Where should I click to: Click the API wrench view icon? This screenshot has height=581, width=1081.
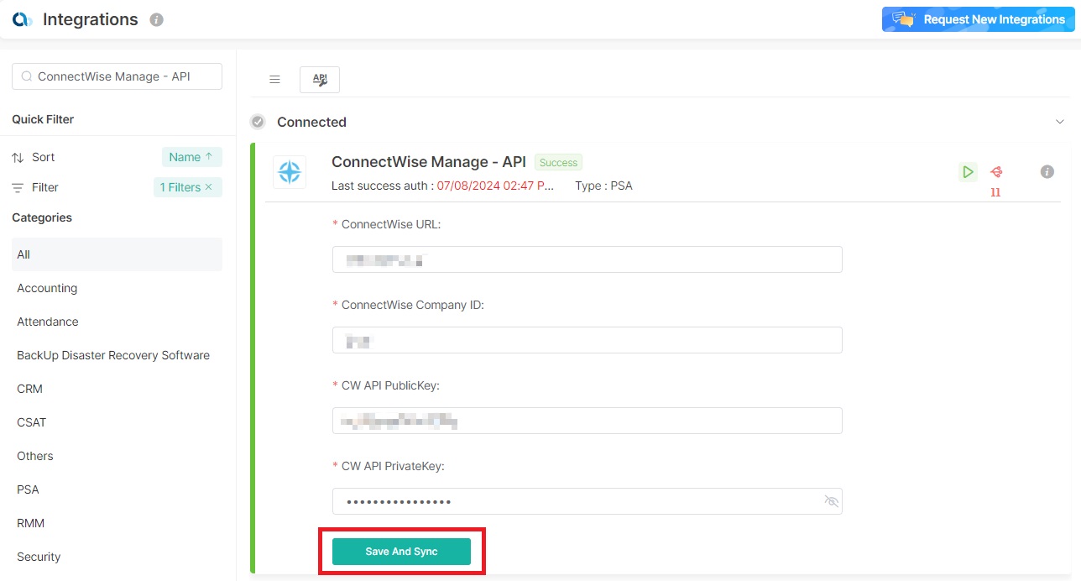coord(320,80)
